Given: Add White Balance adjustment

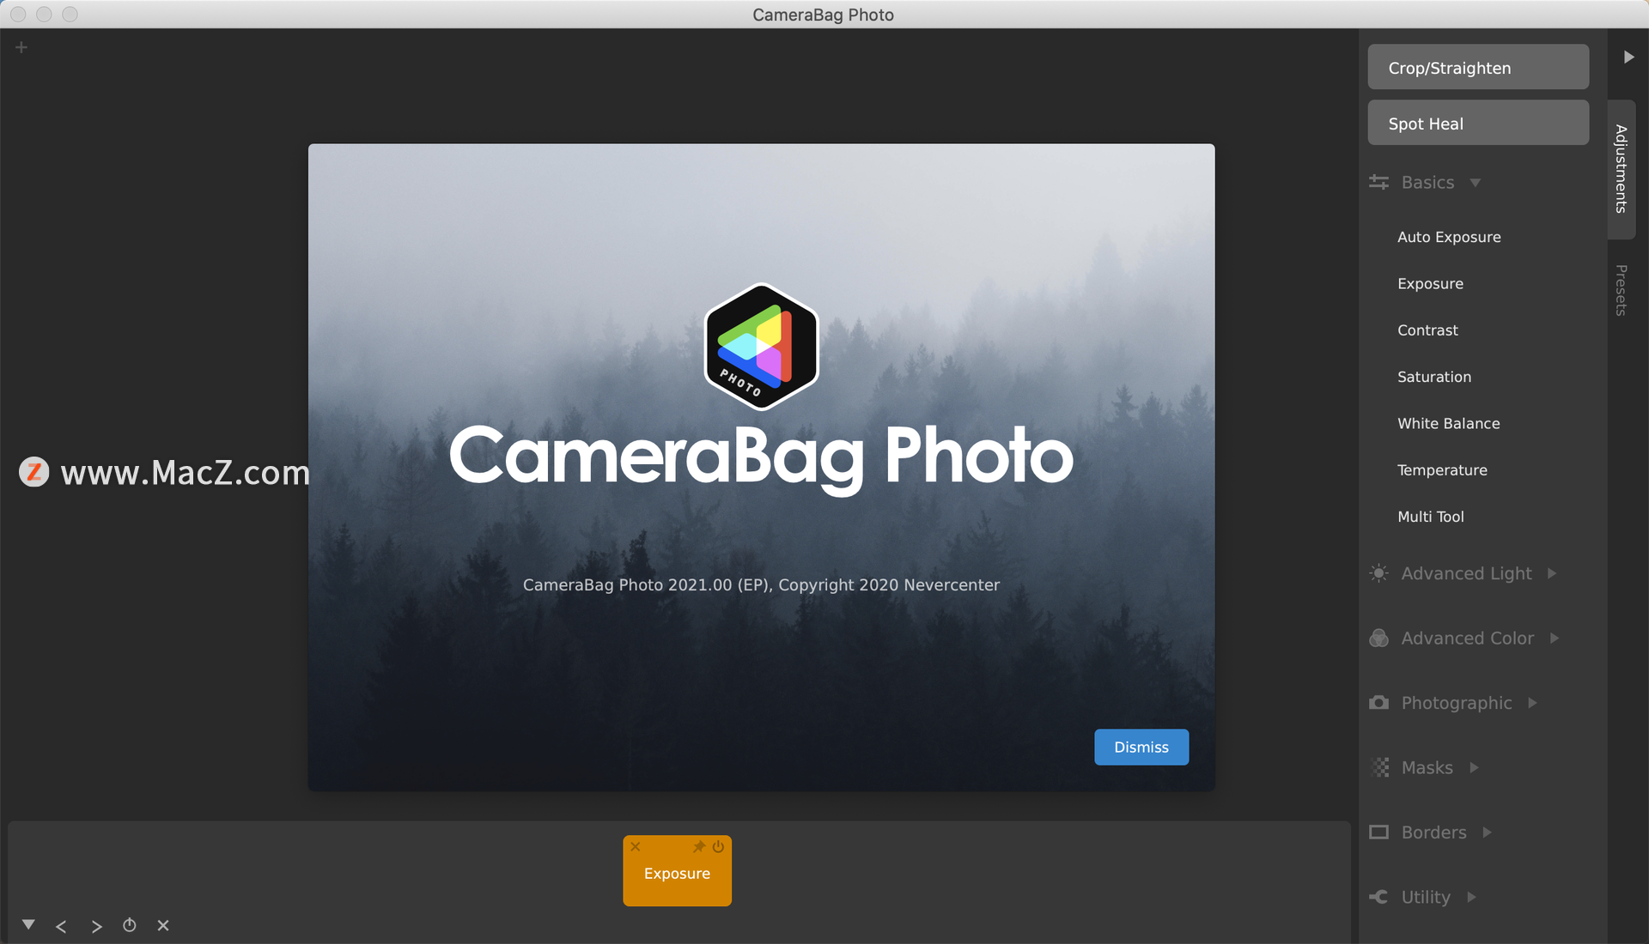Looking at the screenshot, I should coord(1448,423).
